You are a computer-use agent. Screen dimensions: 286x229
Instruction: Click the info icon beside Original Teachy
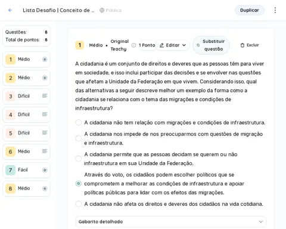(134, 45)
